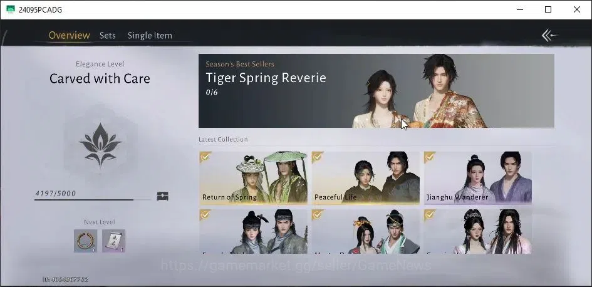The image size is (592, 287).
Task: Inspect the scroll reward icon
Action: click(x=113, y=241)
